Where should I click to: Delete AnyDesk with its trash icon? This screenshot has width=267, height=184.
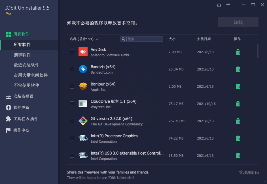click(238, 52)
